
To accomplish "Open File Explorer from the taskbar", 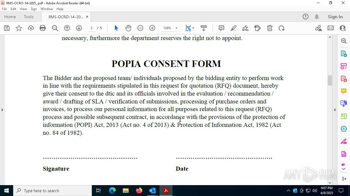I will coord(126,191).
